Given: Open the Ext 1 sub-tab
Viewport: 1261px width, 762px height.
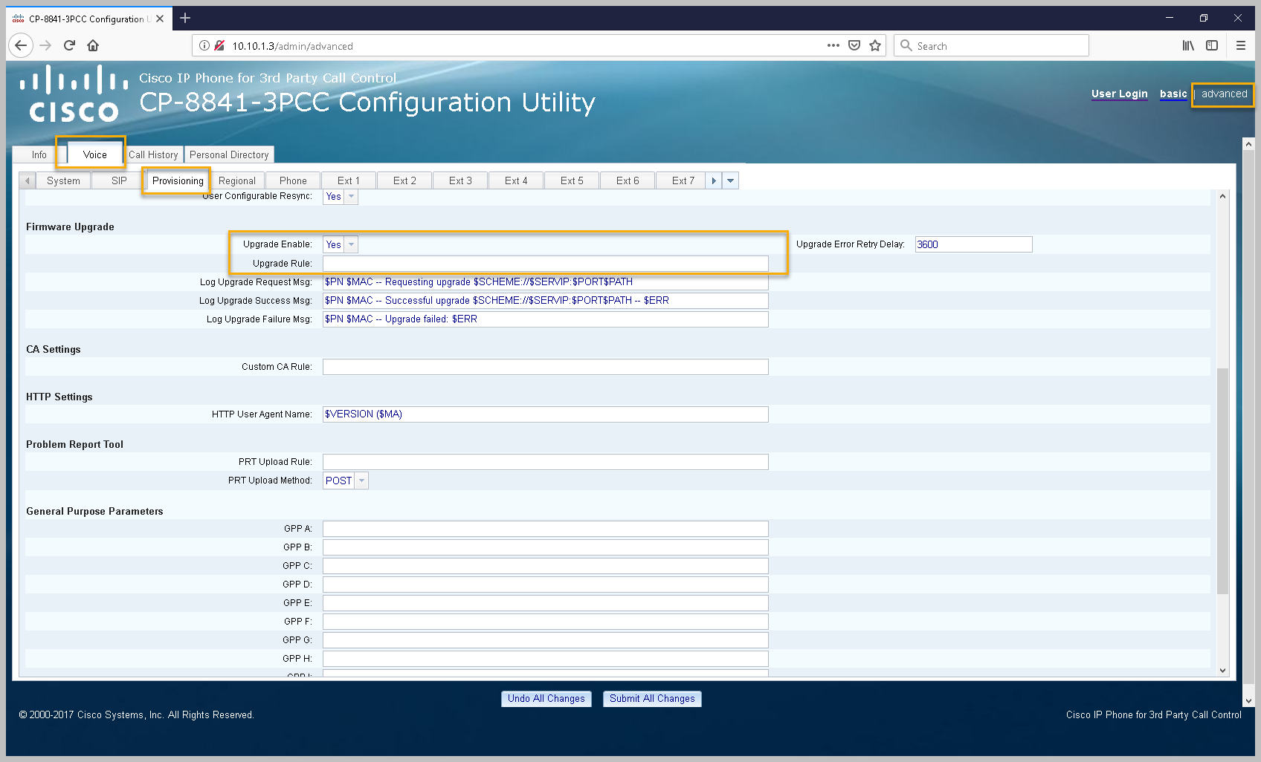Looking at the screenshot, I should [349, 180].
